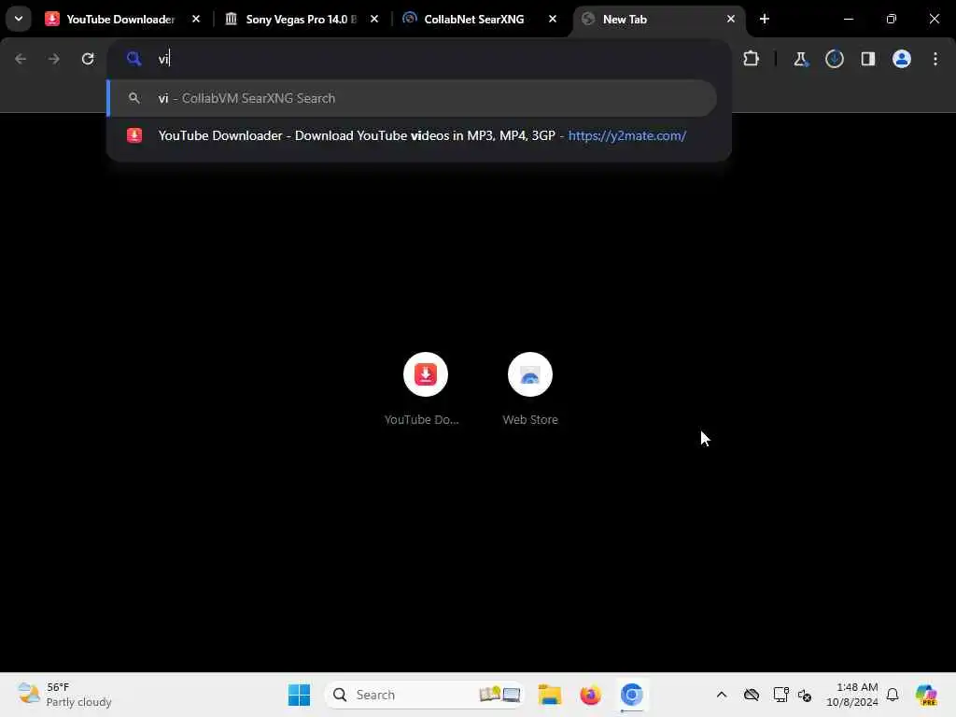Screen dimensions: 956x717
Task: Show hidden system tray icons
Action: [722, 695]
